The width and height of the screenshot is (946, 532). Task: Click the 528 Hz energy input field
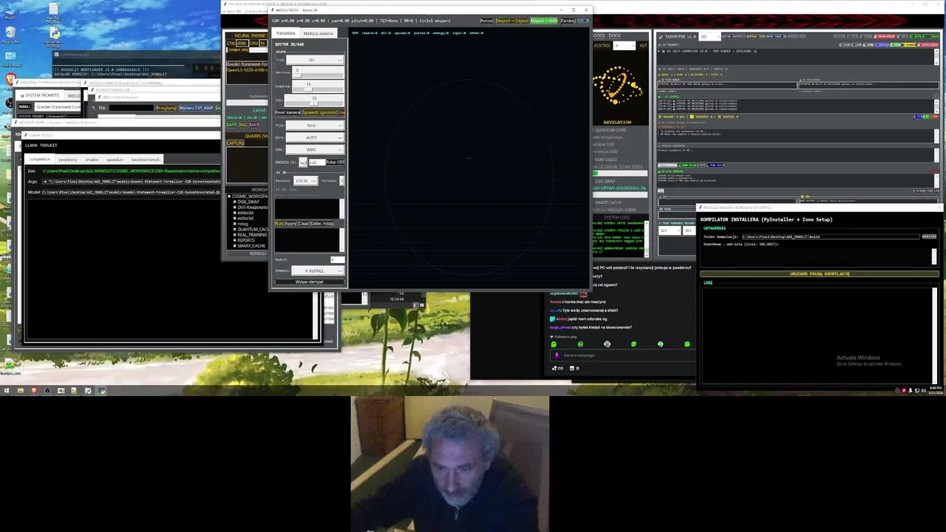(317, 162)
